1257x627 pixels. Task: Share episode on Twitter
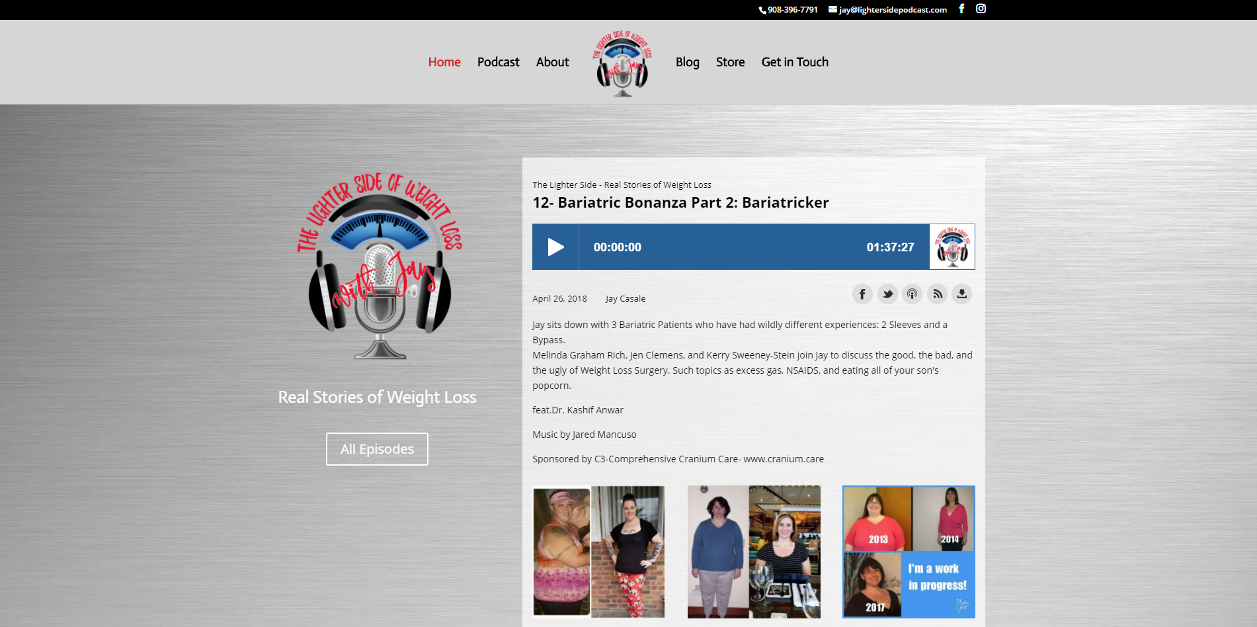pos(887,294)
